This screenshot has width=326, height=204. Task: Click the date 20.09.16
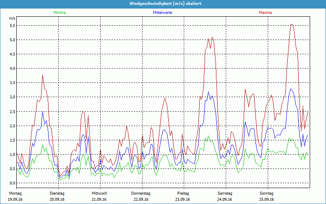[57, 200]
